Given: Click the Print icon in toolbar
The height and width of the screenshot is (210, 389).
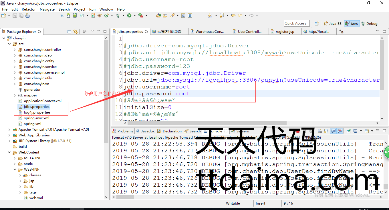Looking at the screenshot, I should click(27, 16).
